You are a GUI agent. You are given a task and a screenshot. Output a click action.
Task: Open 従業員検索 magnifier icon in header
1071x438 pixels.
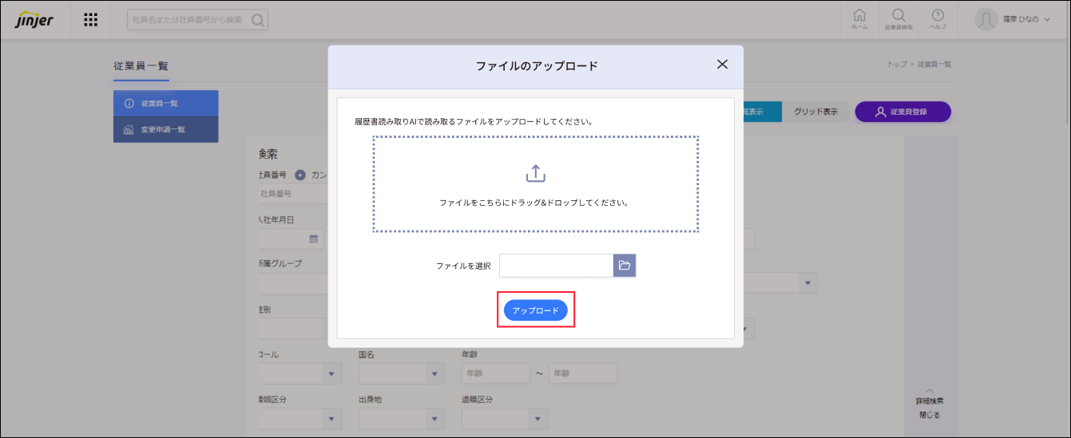click(x=898, y=18)
